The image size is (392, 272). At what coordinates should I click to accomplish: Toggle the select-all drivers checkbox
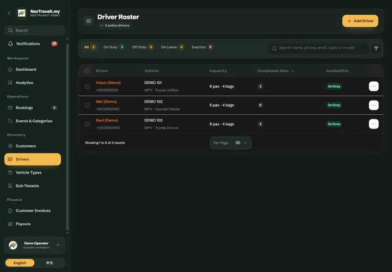87,71
